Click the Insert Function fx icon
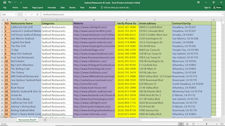Image resolution: width=225 pixels, height=126 pixels. (x=37, y=15)
